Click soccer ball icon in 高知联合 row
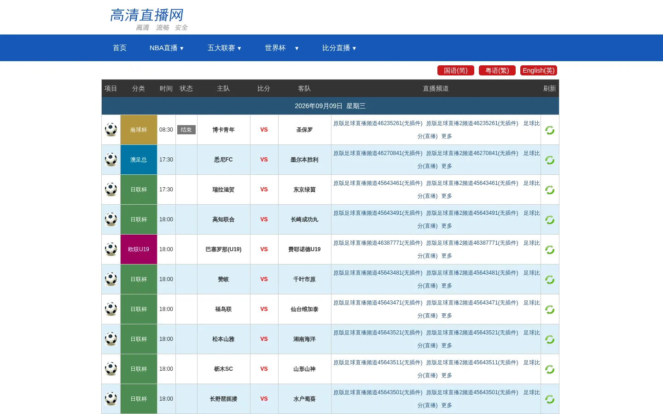The width and height of the screenshot is (663, 414). pyautogui.click(x=111, y=219)
